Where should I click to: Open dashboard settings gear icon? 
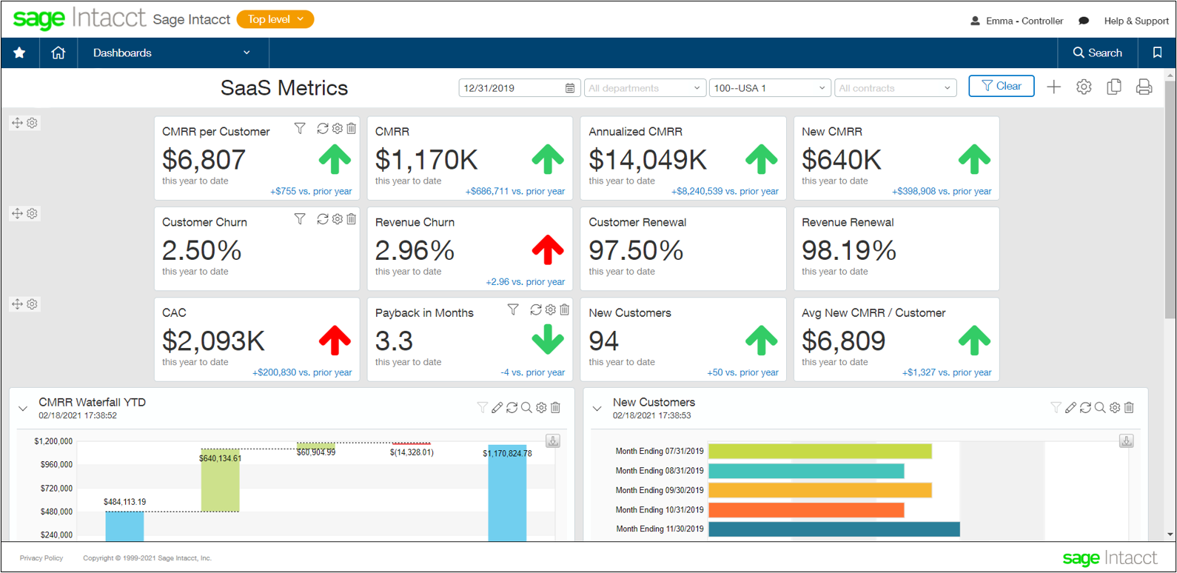point(1084,87)
